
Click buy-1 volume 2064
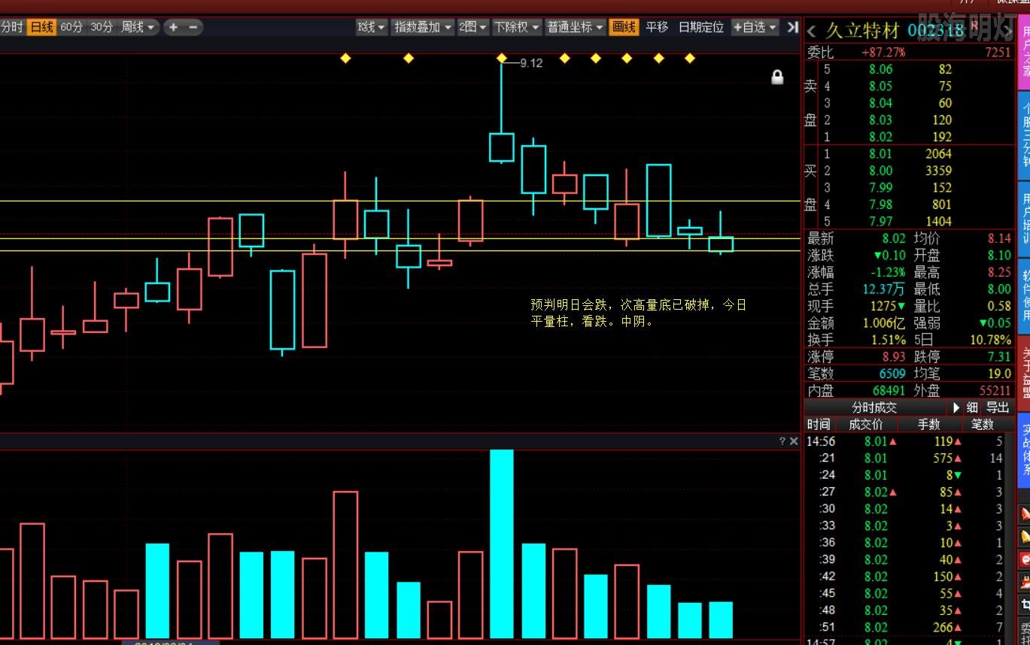click(937, 153)
